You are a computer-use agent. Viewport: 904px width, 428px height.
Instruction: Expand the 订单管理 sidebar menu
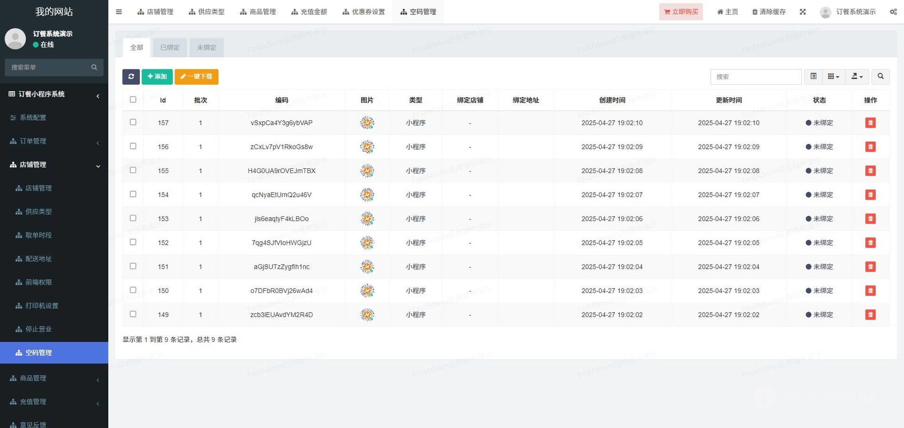tap(54, 141)
